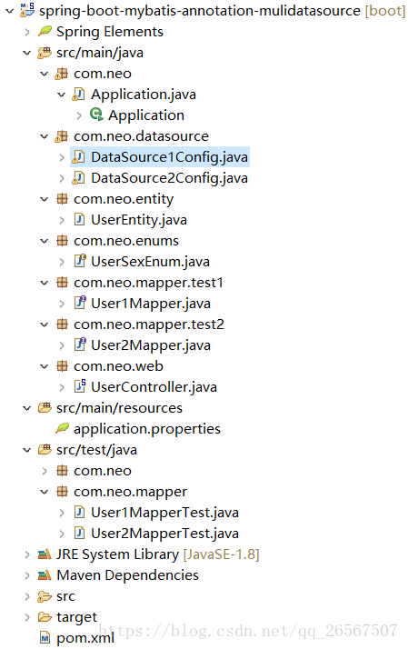This screenshot has height=649, width=408.
Task: Click the file icon of DataSource1Config.java
Action: point(79,157)
